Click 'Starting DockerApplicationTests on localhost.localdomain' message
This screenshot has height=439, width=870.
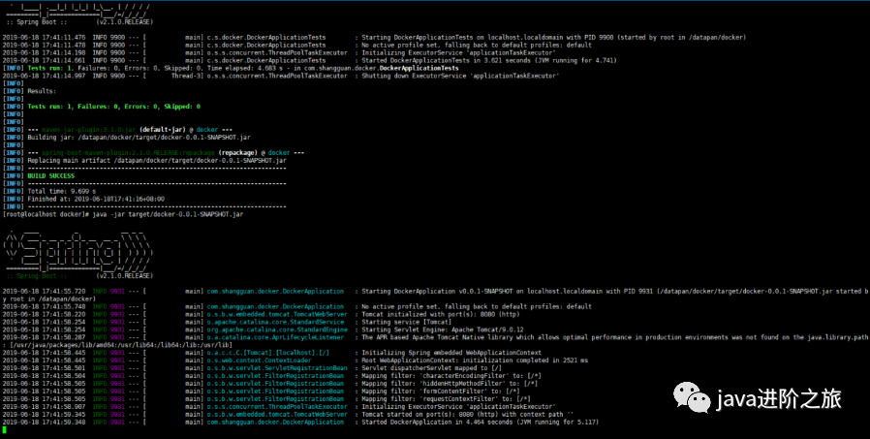click(554, 37)
